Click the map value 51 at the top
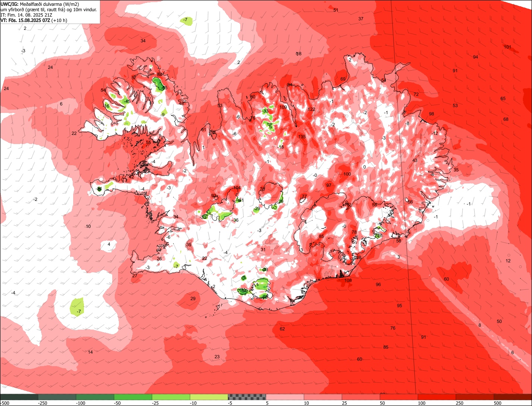The image size is (532, 406). [336, 10]
